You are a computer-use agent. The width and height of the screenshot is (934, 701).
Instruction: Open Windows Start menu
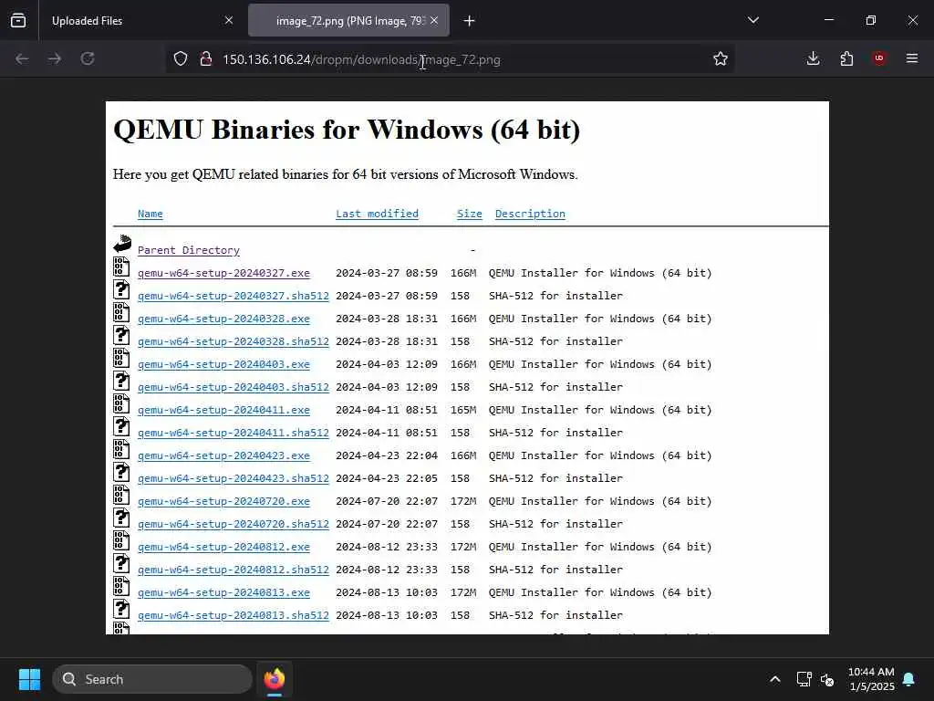coord(30,679)
